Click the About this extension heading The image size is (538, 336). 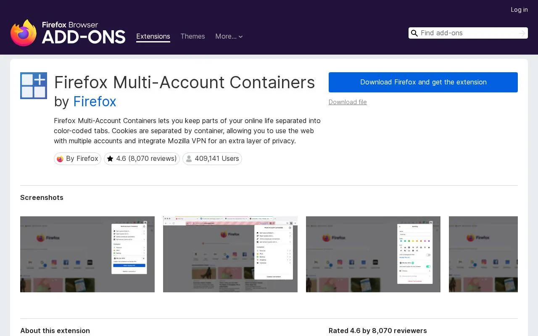tap(55, 331)
